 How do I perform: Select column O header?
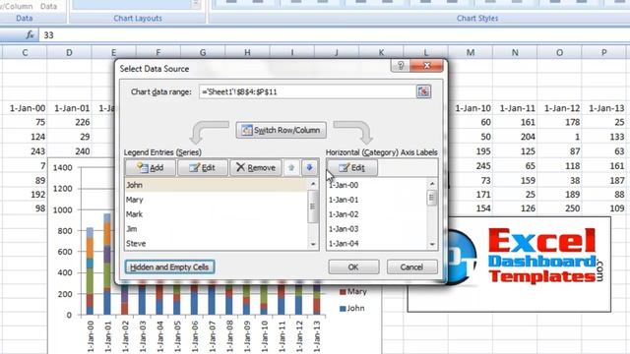click(559, 52)
